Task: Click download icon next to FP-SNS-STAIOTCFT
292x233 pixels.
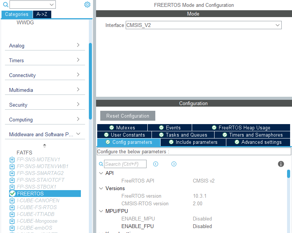Action: tap(12, 180)
